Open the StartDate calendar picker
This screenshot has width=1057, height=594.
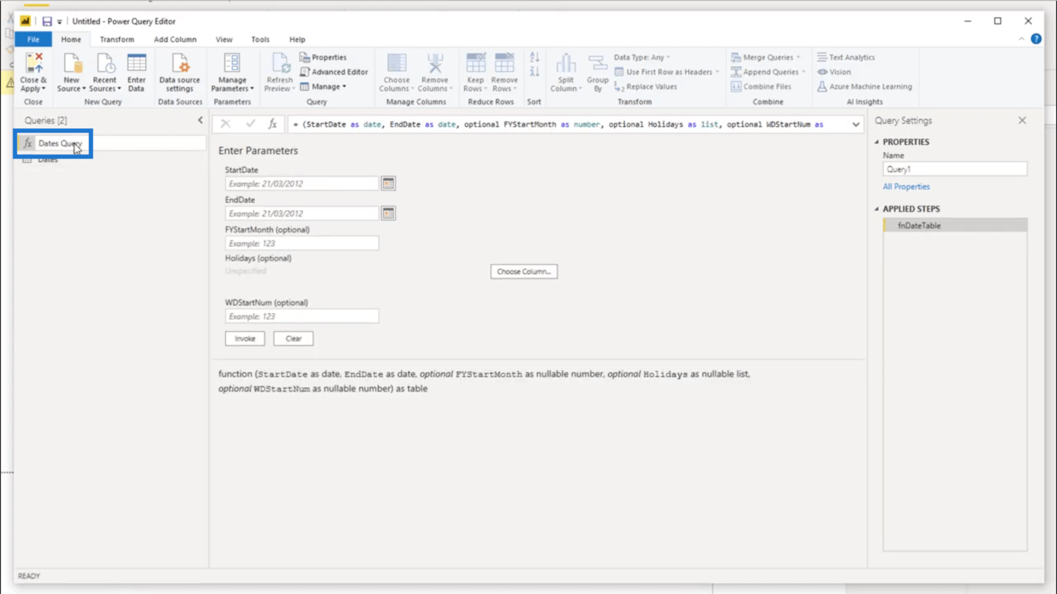(x=388, y=184)
